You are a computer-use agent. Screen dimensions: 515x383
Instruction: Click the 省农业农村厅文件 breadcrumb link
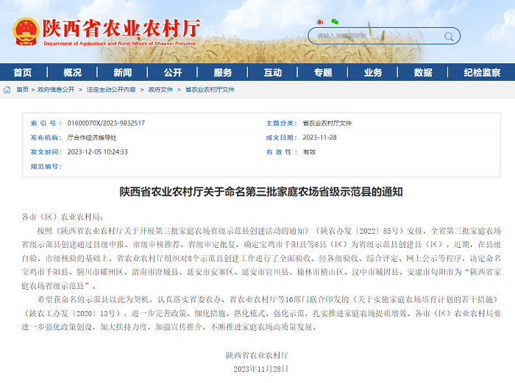pyautogui.click(x=210, y=90)
